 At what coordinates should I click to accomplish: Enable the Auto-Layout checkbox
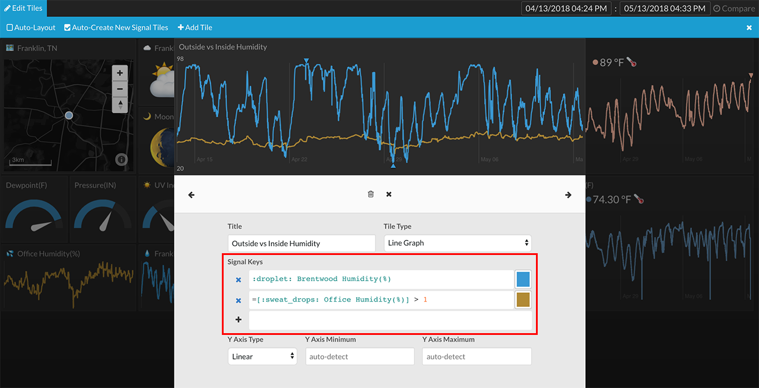9,27
